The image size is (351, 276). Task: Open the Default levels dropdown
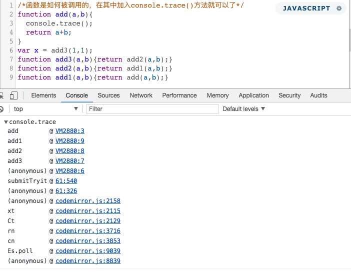coord(243,109)
